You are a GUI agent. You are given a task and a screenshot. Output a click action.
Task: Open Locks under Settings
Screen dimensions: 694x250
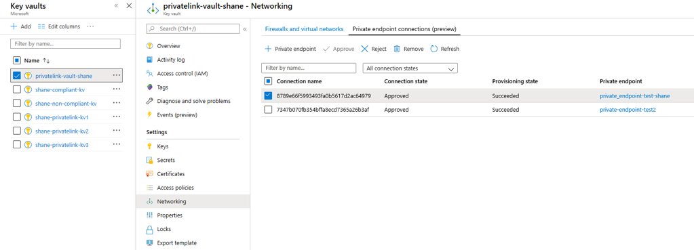click(163, 229)
